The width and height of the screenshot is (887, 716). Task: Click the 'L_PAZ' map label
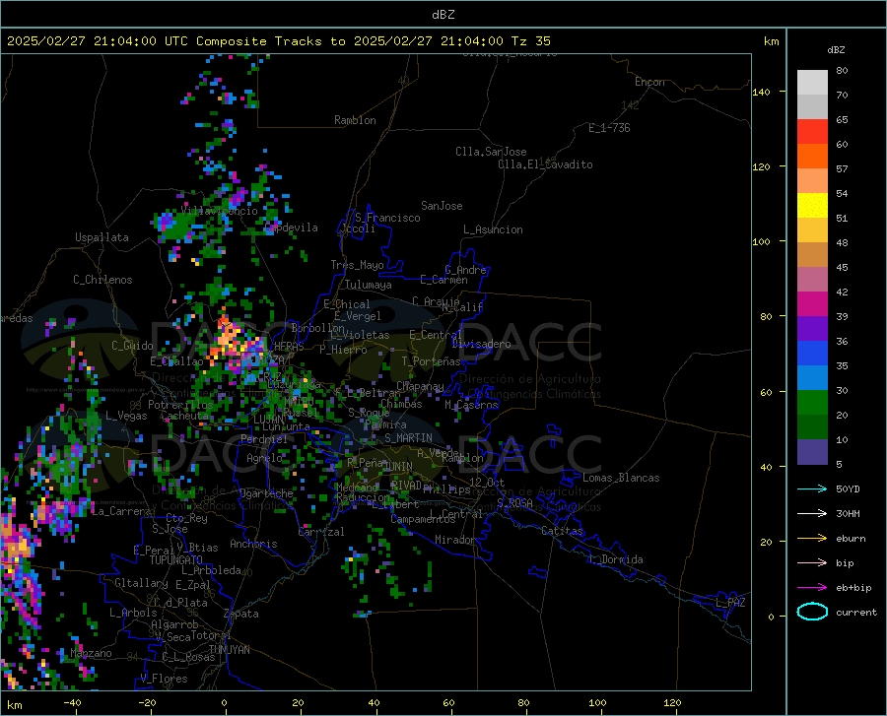(x=730, y=603)
